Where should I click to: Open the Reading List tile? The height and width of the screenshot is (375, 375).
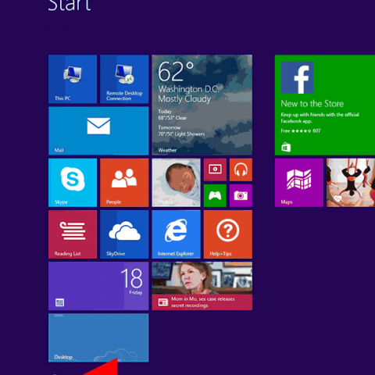pos(73,234)
